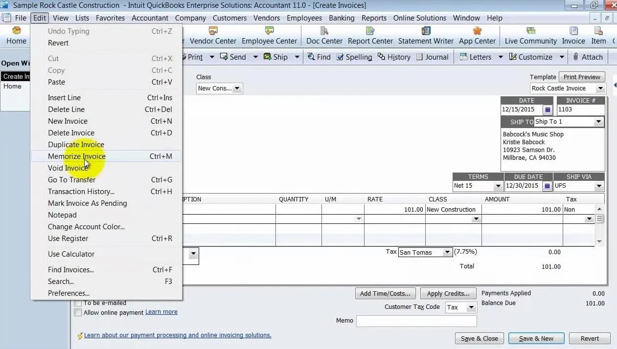Open the Ship To 1 dropdown
The width and height of the screenshot is (617, 349).
598,122
